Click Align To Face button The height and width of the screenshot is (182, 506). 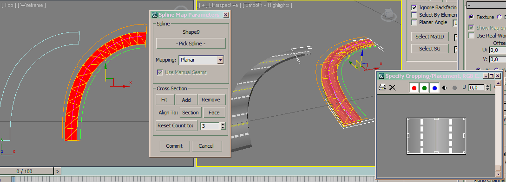[214, 113]
